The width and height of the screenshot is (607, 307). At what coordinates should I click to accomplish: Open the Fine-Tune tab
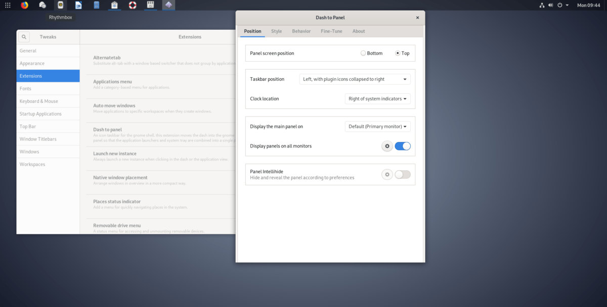[x=331, y=31]
